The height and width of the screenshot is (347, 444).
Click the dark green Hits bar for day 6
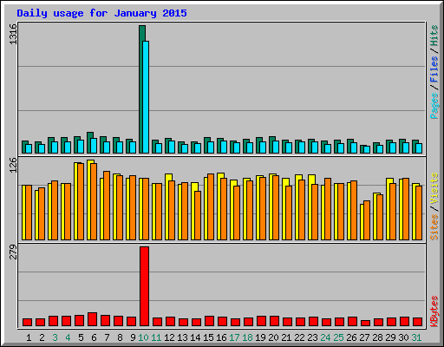point(89,142)
